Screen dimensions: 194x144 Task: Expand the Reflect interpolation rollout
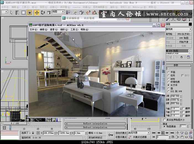tap(95, 124)
